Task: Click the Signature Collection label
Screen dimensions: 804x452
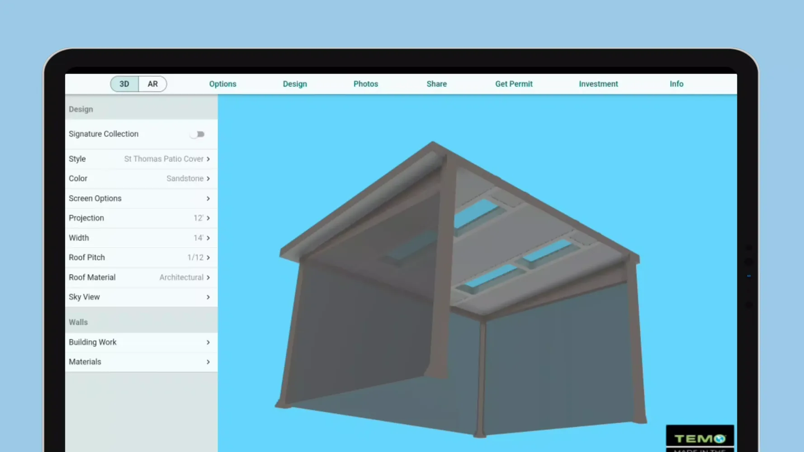Action: pos(104,134)
